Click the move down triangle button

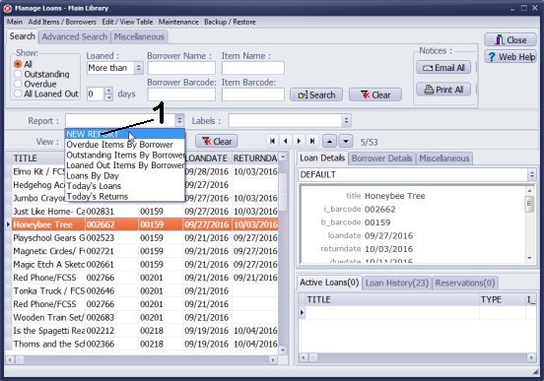click(346, 141)
